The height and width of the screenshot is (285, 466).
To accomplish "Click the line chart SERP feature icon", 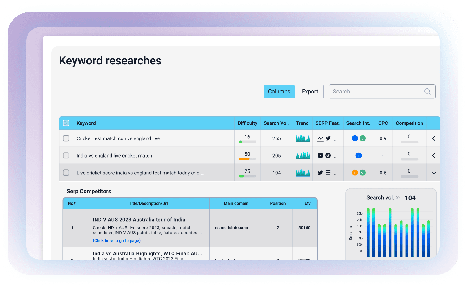I will 320,138.
